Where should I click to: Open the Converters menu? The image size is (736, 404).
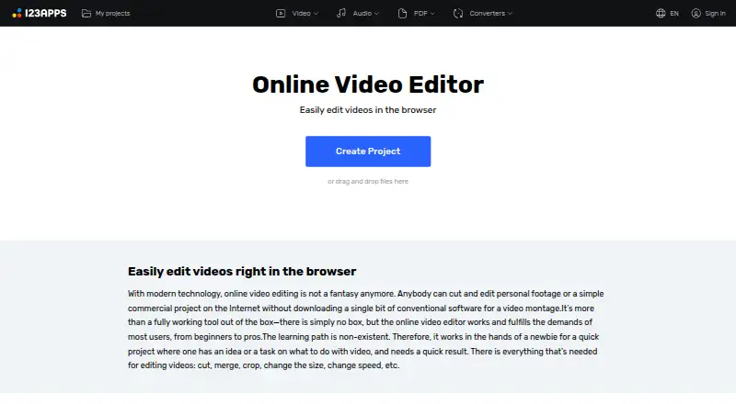click(488, 13)
